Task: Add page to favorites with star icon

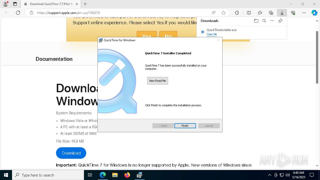Action: click(223, 13)
